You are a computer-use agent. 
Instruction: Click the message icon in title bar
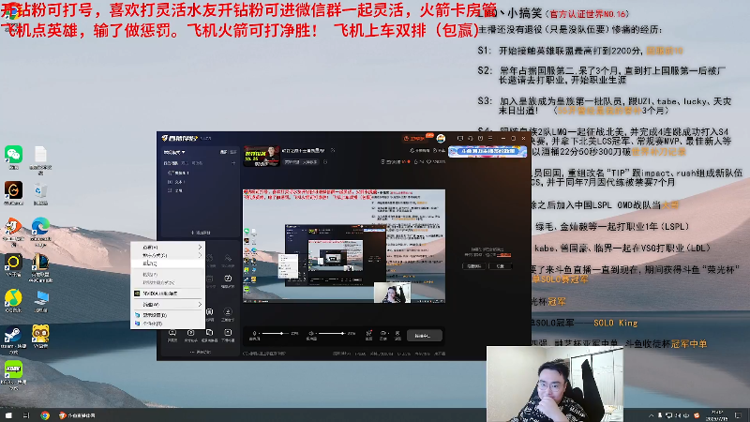point(460,138)
